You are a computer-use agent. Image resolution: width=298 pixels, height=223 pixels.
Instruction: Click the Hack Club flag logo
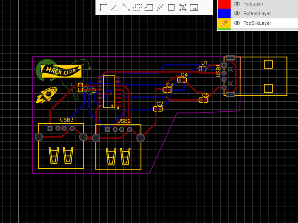[61, 71]
